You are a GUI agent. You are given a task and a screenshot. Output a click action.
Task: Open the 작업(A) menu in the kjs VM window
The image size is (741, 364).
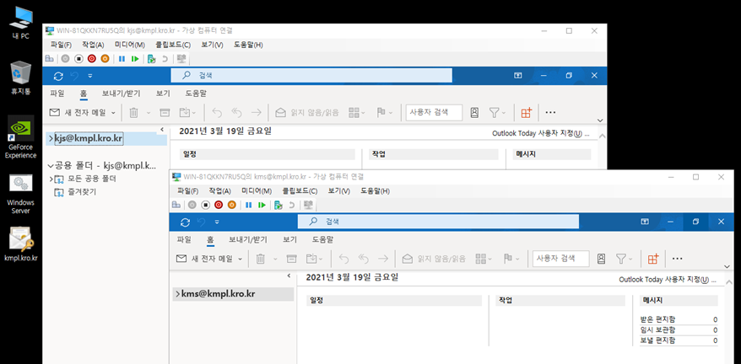(x=93, y=45)
